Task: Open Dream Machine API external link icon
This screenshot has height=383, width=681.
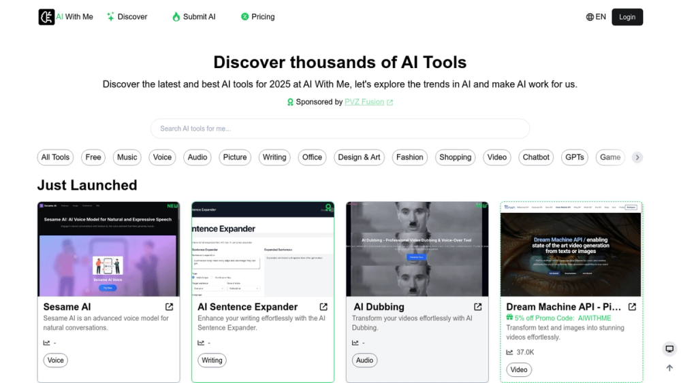Action: point(633,307)
